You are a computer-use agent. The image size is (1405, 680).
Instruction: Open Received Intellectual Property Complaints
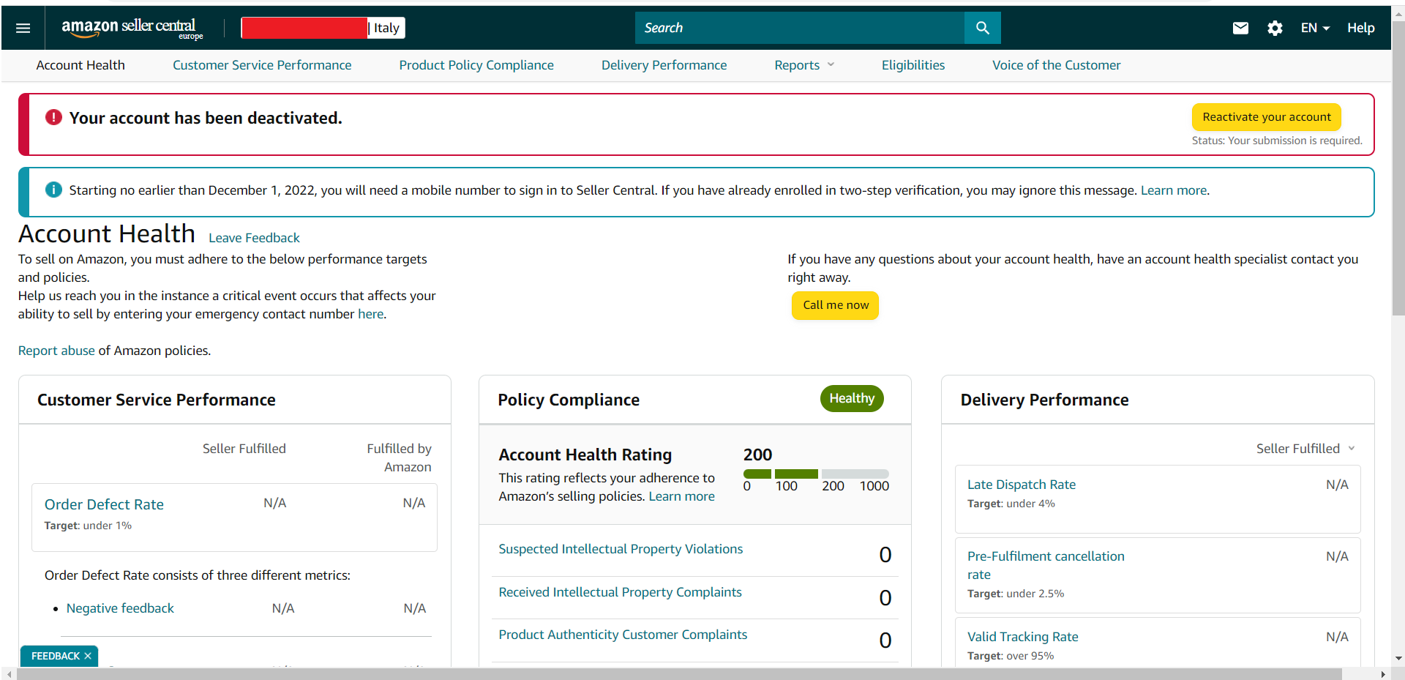620,592
